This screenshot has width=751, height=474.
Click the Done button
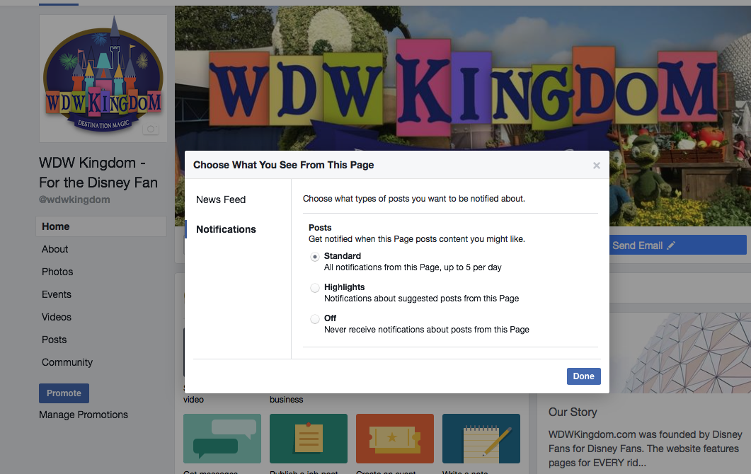583,376
